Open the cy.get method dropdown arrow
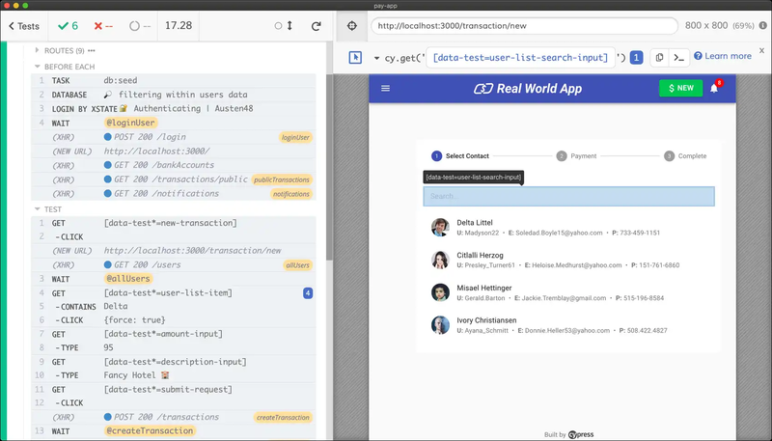 pyautogui.click(x=376, y=58)
